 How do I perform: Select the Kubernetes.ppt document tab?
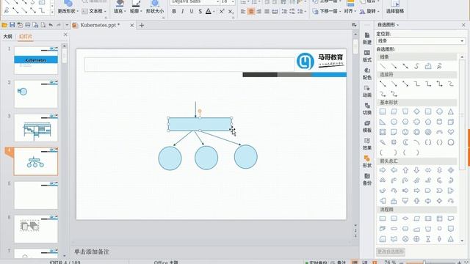click(100, 25)
